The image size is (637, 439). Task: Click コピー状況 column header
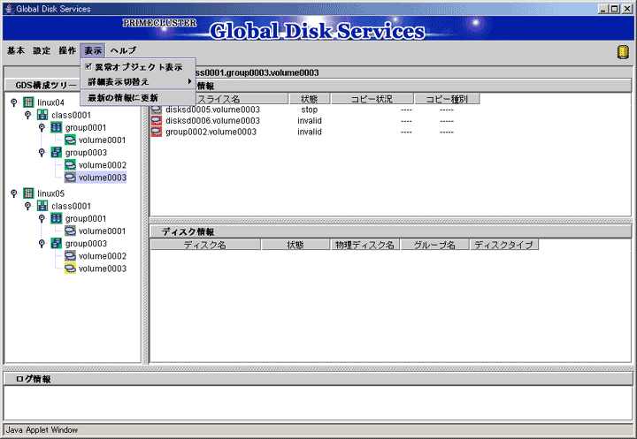coord(372,99)
